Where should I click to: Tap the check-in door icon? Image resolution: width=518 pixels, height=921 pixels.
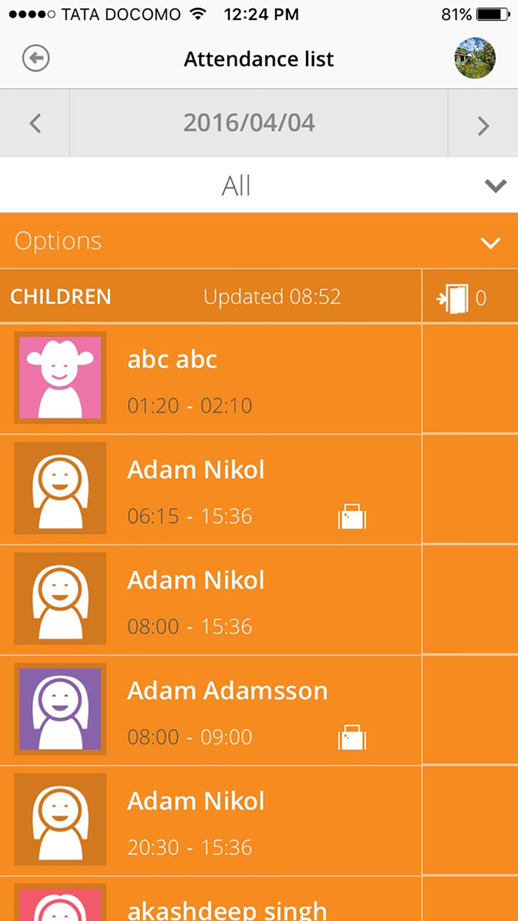click(x=453, y=298)
